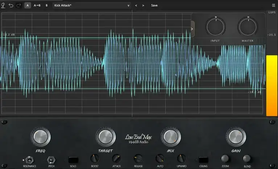Click the lower threshold line in waveform display
Screen dimensions: 278x169
click(133, 88)
